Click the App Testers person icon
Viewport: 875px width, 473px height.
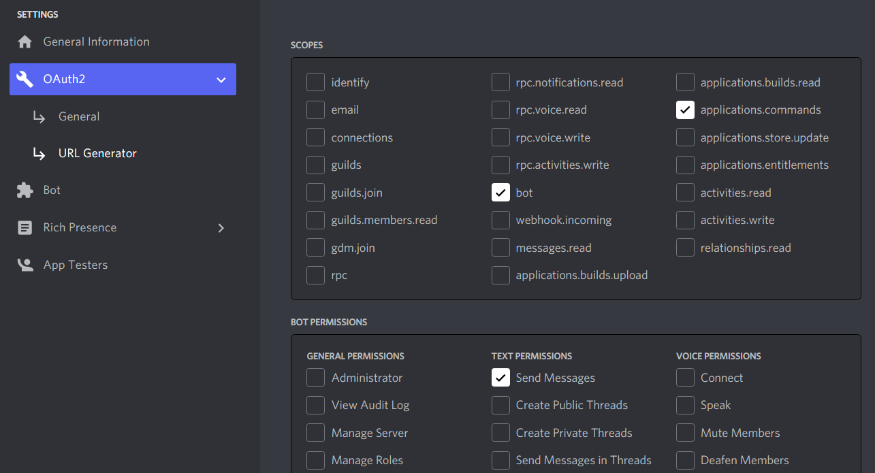(25, 265)
